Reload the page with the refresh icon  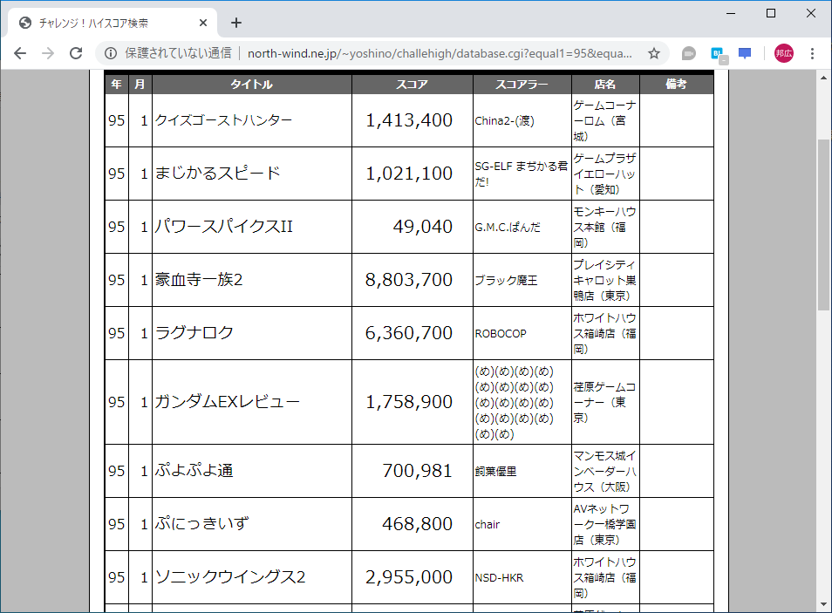(x=77, y=53)
